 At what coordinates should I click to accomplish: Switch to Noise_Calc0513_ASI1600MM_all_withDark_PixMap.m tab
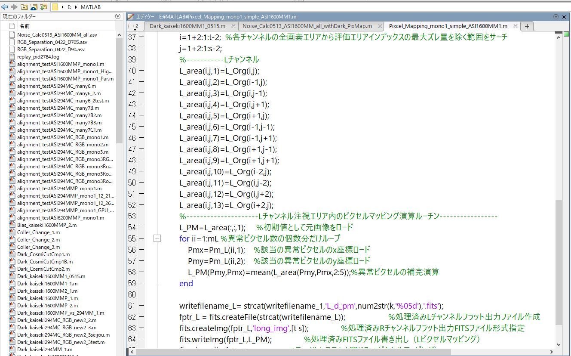point(307,26)
